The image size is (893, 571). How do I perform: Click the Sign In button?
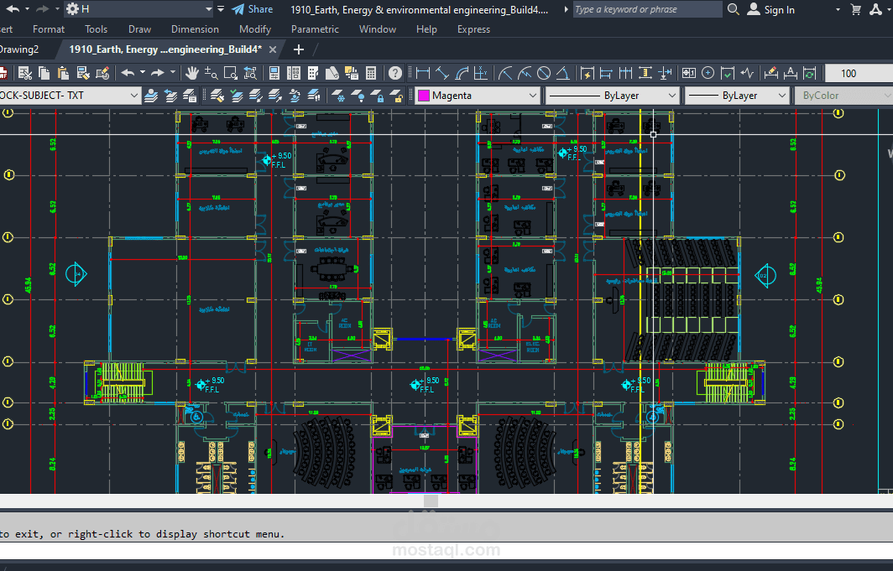pyautogui.click(x=771, y=10)
